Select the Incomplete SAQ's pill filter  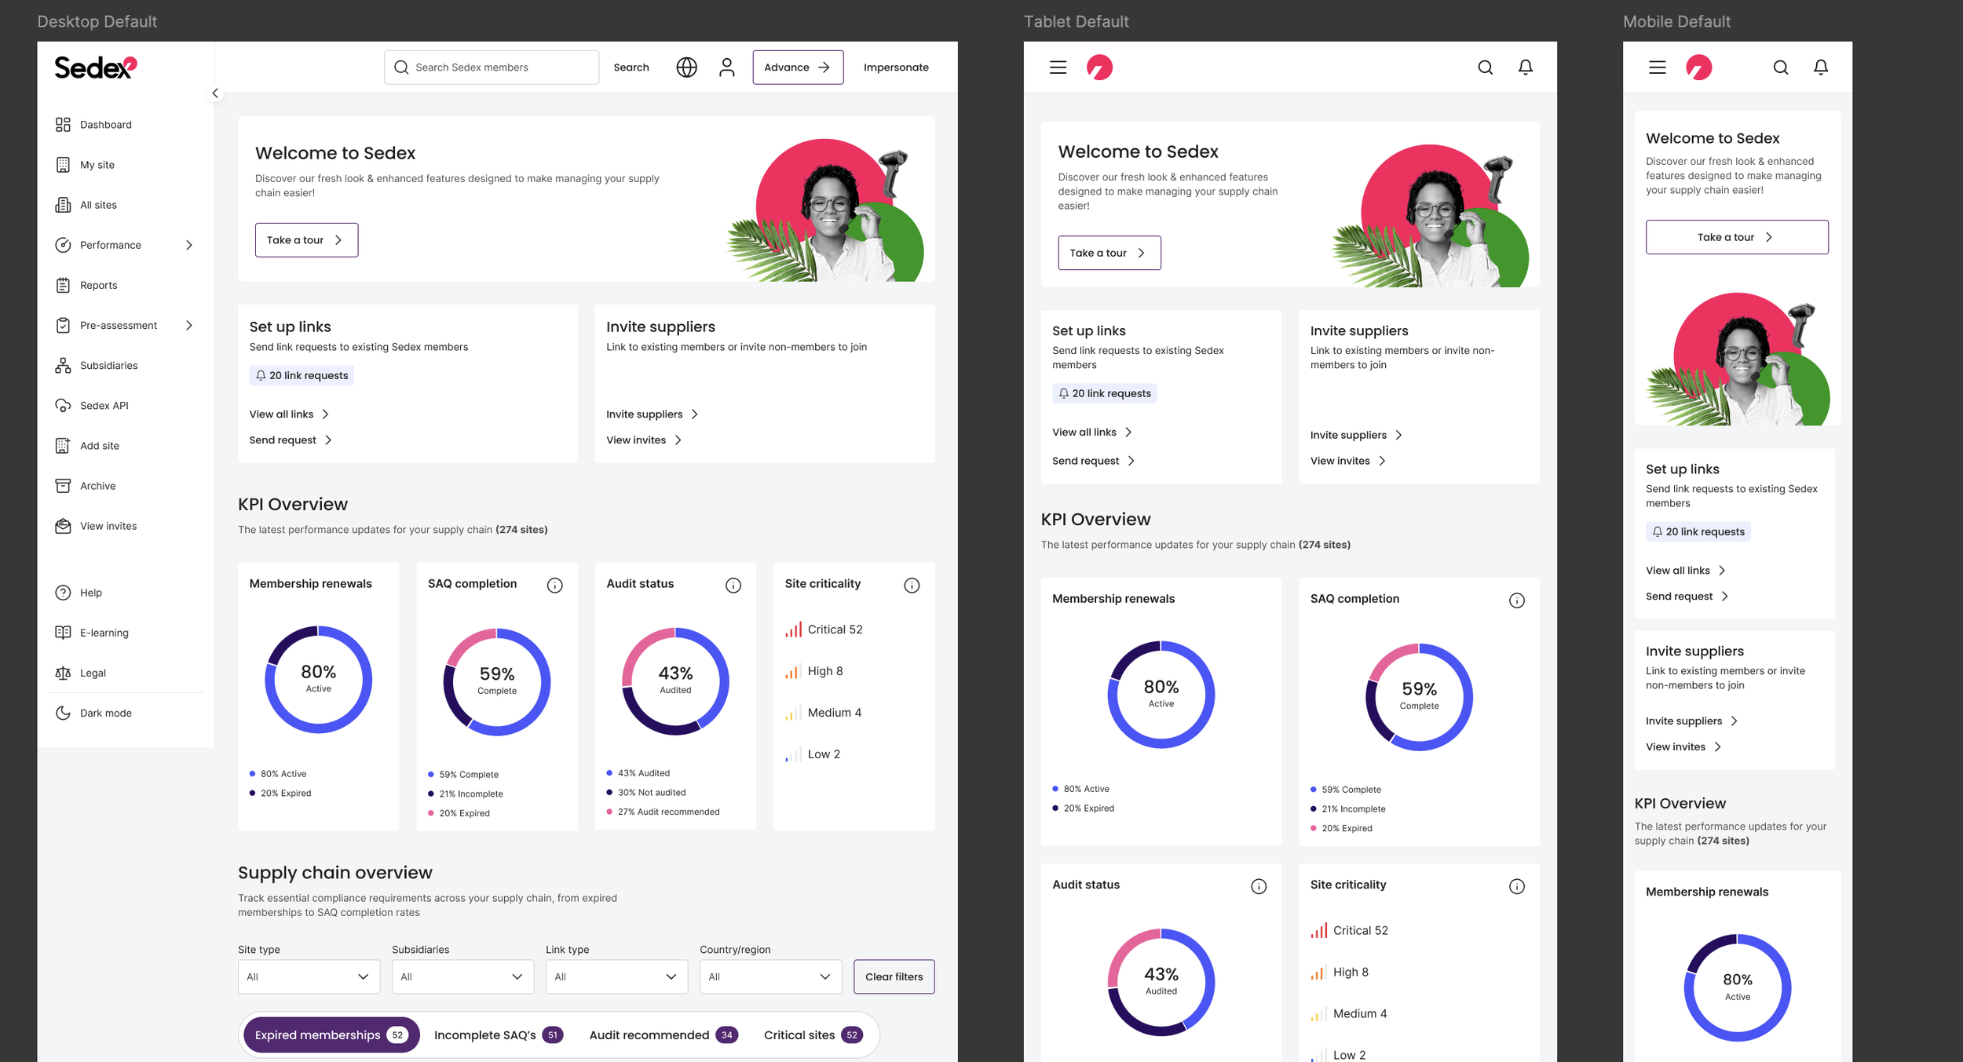pos(499,1035)
